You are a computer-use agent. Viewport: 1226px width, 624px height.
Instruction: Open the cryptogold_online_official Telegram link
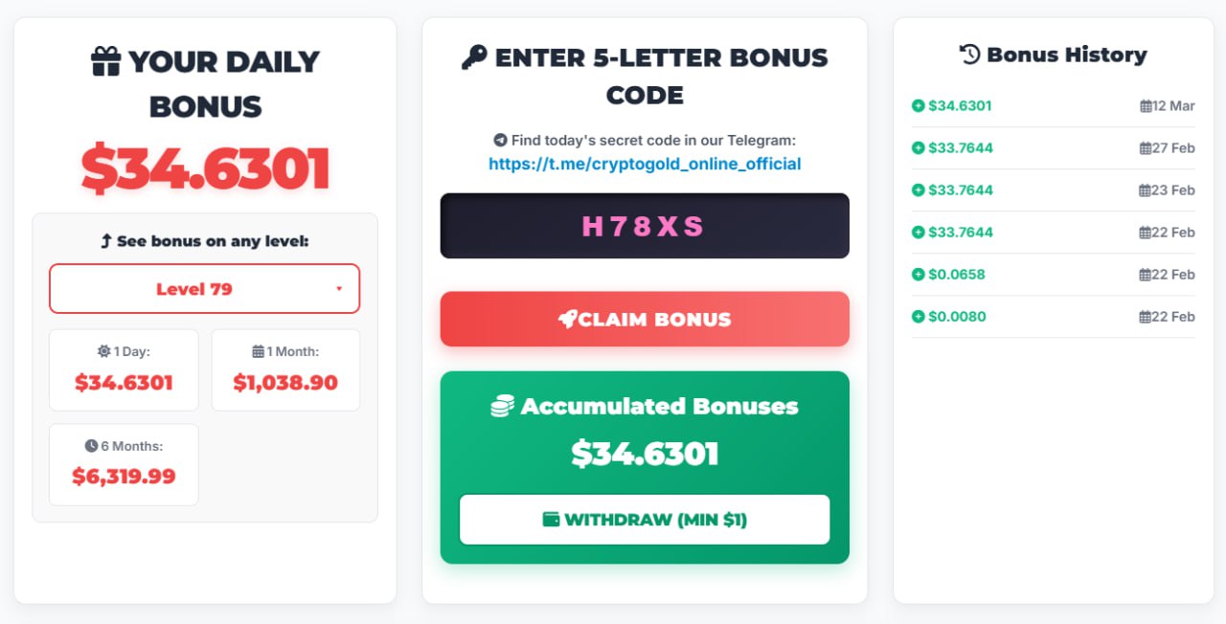point(645,164)
